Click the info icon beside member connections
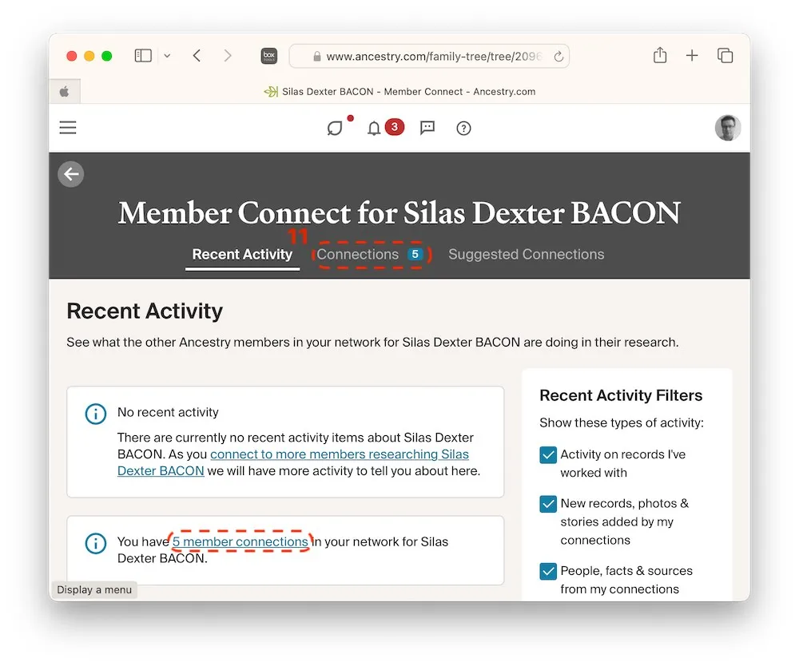This screenshot has height=666, width=799. click(x=95, y=543)
